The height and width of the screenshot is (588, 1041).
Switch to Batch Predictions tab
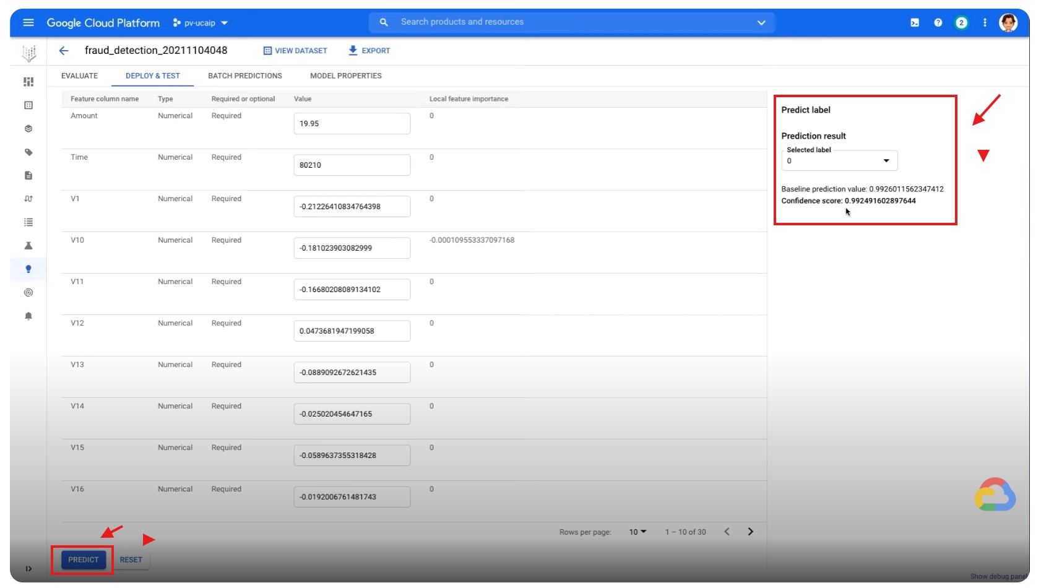(x=244, y=76)
